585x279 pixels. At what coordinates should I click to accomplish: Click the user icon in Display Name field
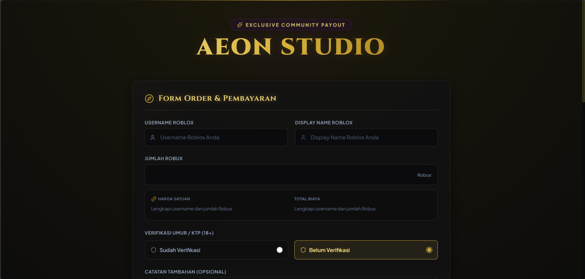pyautogui.click(x=303, y=138)
